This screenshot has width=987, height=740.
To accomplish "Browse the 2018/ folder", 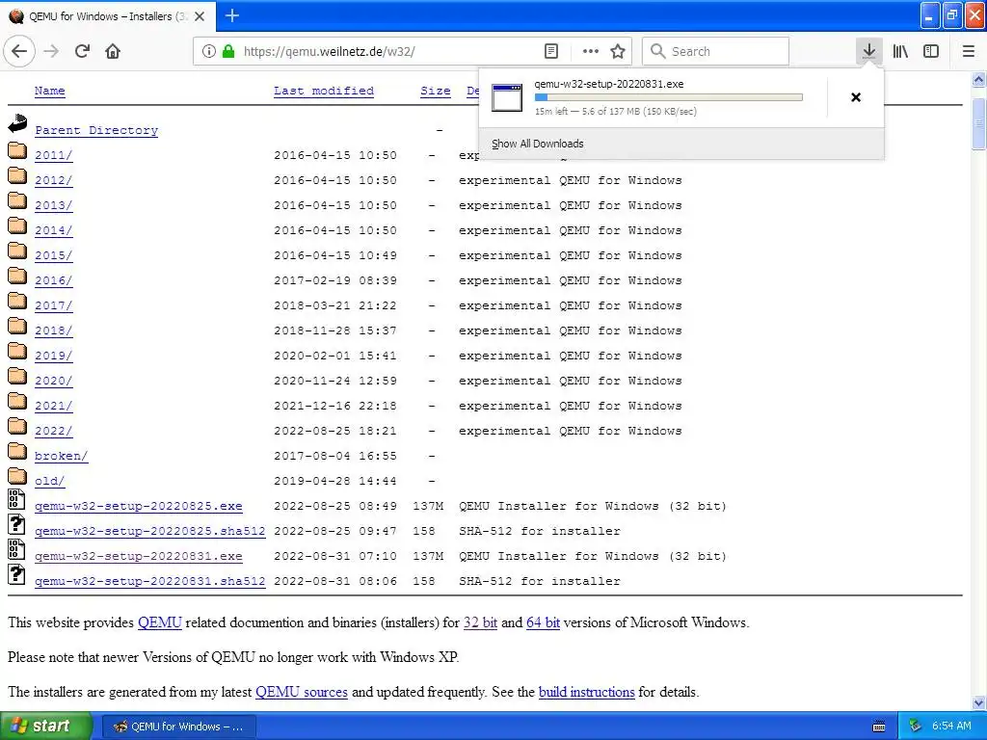I will pos(54,330).
